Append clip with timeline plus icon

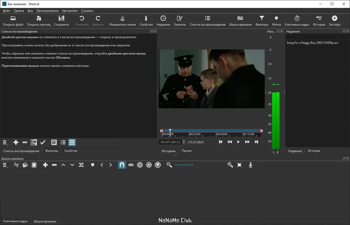(45, 165)
